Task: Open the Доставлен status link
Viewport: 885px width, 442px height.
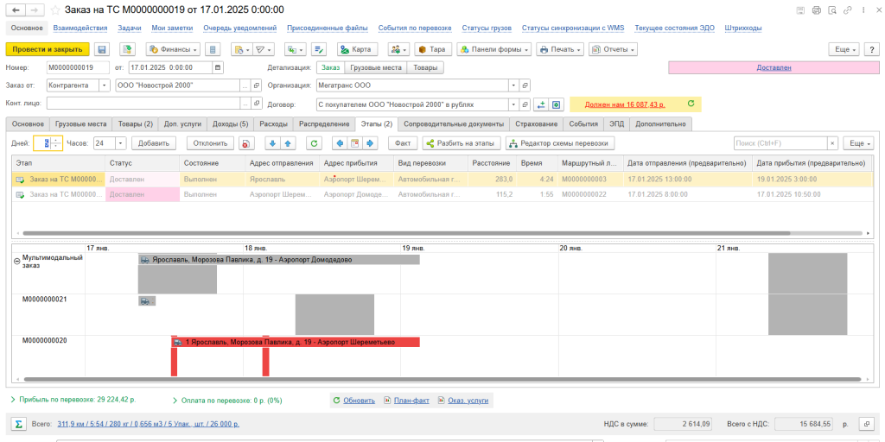Action: [x=773, y=67]
